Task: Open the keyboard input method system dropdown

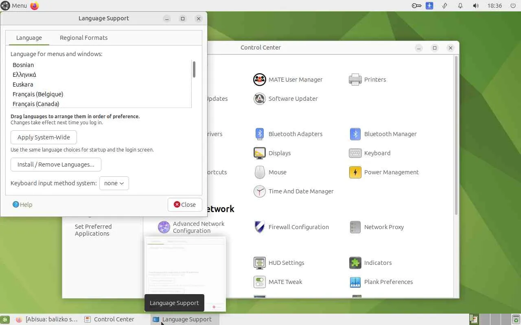Action: tap(114, 183)
